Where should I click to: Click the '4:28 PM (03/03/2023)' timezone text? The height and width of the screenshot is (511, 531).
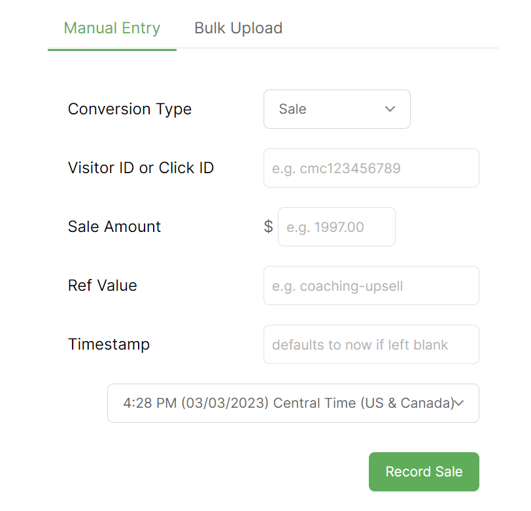click(195, 403)
